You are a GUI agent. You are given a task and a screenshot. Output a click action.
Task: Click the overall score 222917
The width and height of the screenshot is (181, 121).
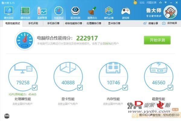[x=87, y=38]
